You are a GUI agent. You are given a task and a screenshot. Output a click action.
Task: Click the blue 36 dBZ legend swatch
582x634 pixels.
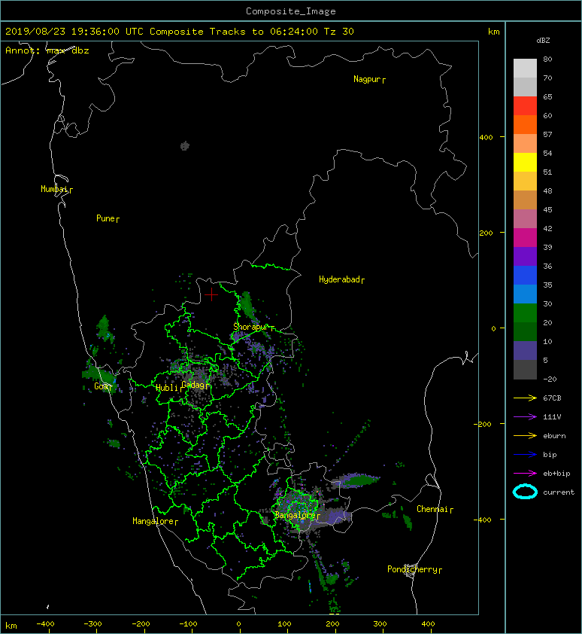point(525,275)
